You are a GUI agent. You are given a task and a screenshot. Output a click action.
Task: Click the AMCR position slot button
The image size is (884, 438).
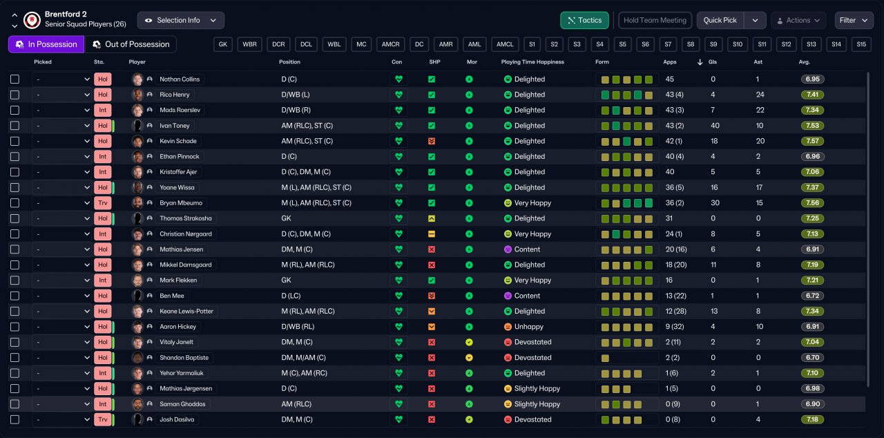tap(390, 44)
